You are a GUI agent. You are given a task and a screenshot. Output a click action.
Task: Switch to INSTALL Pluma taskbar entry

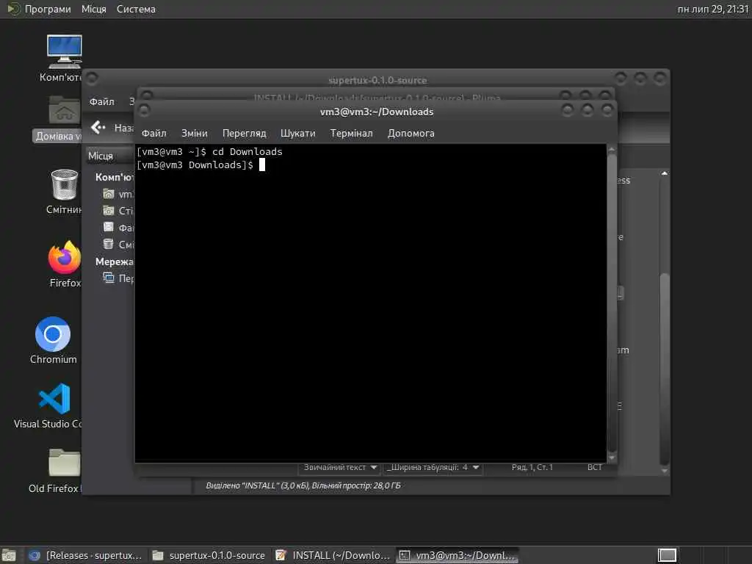(x=333, y=555)
